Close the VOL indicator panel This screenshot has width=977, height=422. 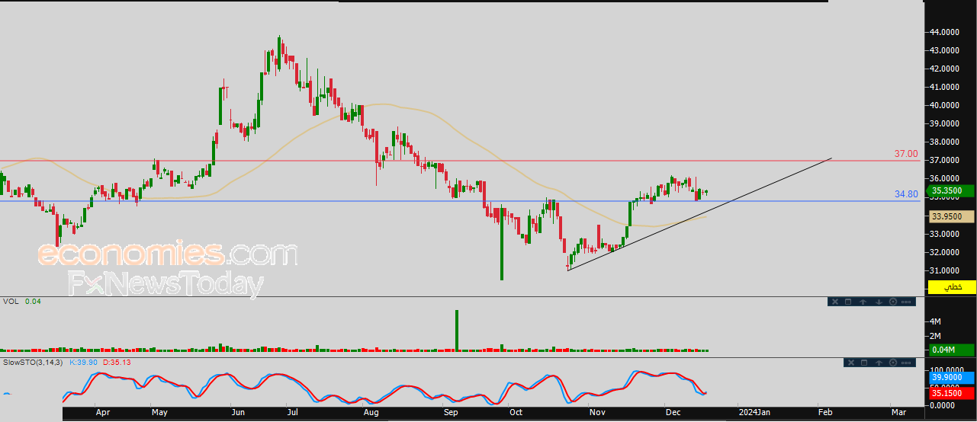click(835, 302)
